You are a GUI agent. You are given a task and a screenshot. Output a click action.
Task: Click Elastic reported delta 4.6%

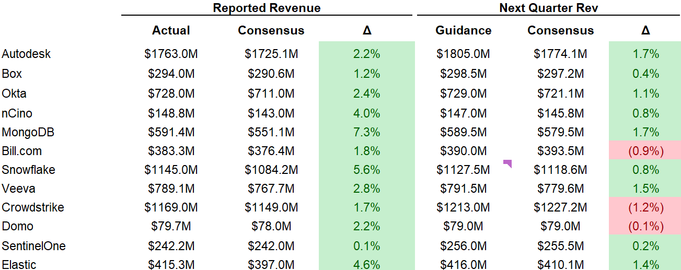pos(367,264)
